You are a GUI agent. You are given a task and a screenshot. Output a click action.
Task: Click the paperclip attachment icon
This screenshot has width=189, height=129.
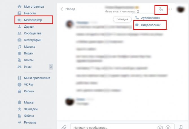pos(64,127)
